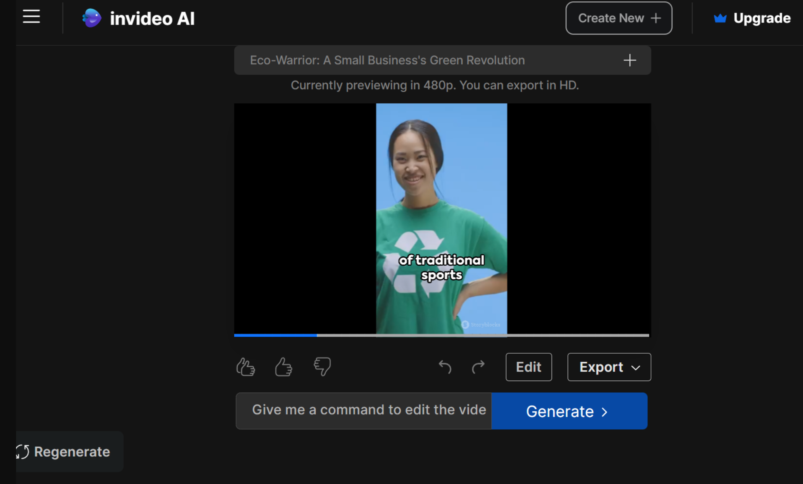The image size is (803, 484).
Task: Open the Upgrade page
Action: [x=762, y=18]
